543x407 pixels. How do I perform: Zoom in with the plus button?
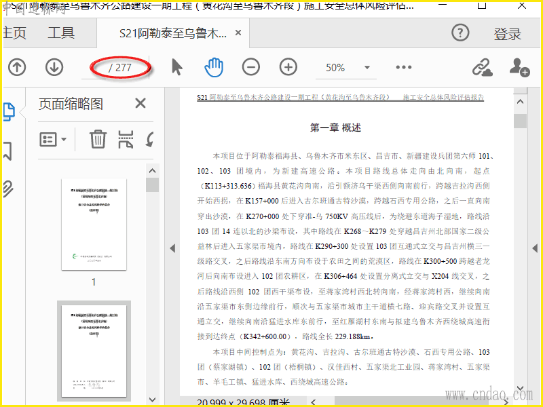point(288,67)
